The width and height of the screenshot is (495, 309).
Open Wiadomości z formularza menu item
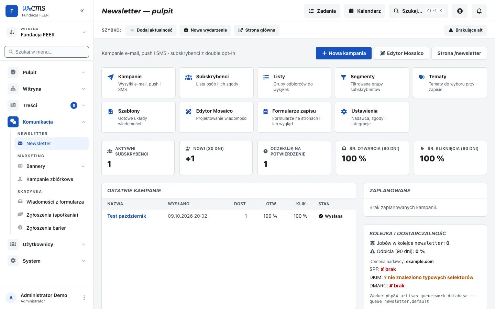coord(52,202)
